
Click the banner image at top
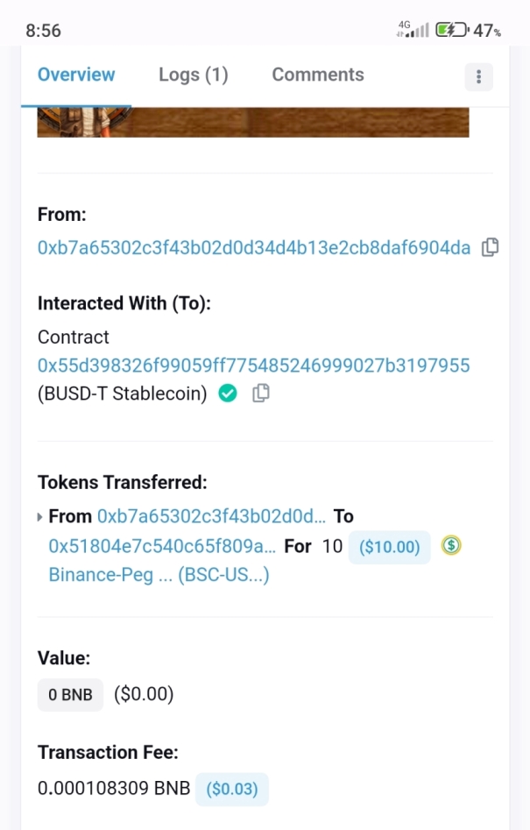click(252, 122)
